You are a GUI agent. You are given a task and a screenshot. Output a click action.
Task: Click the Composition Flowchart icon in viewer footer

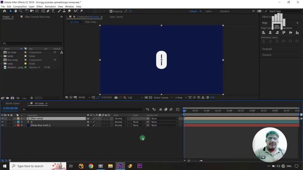203,98
